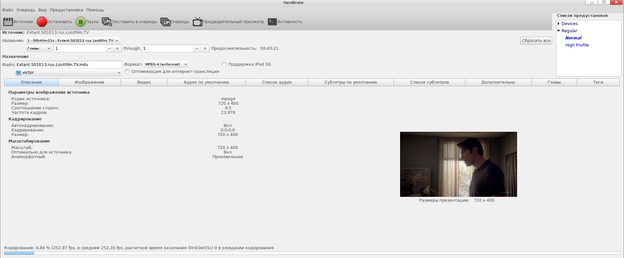Click the frame rate value 23,976

[x=228, y=113]
